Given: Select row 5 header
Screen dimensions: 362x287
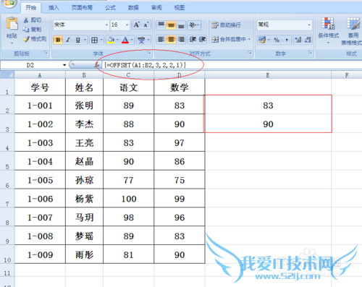Looking at the screenshot, I should (7, 161).
